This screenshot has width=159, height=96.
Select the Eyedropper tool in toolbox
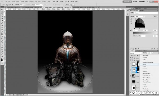coord(2,21)
